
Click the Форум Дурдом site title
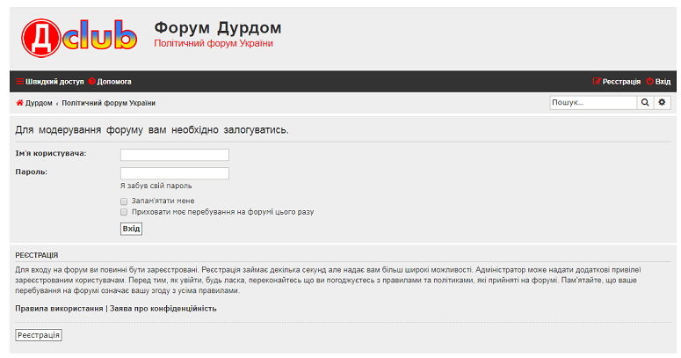(x=218, y=28)
